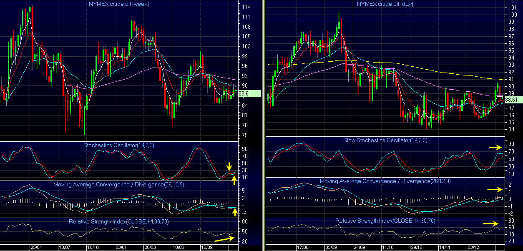Select the weekly 'Stochastics Oscillator(14,3,3)' panel title
The image size is (523, 251).
[x=119, y=145]
